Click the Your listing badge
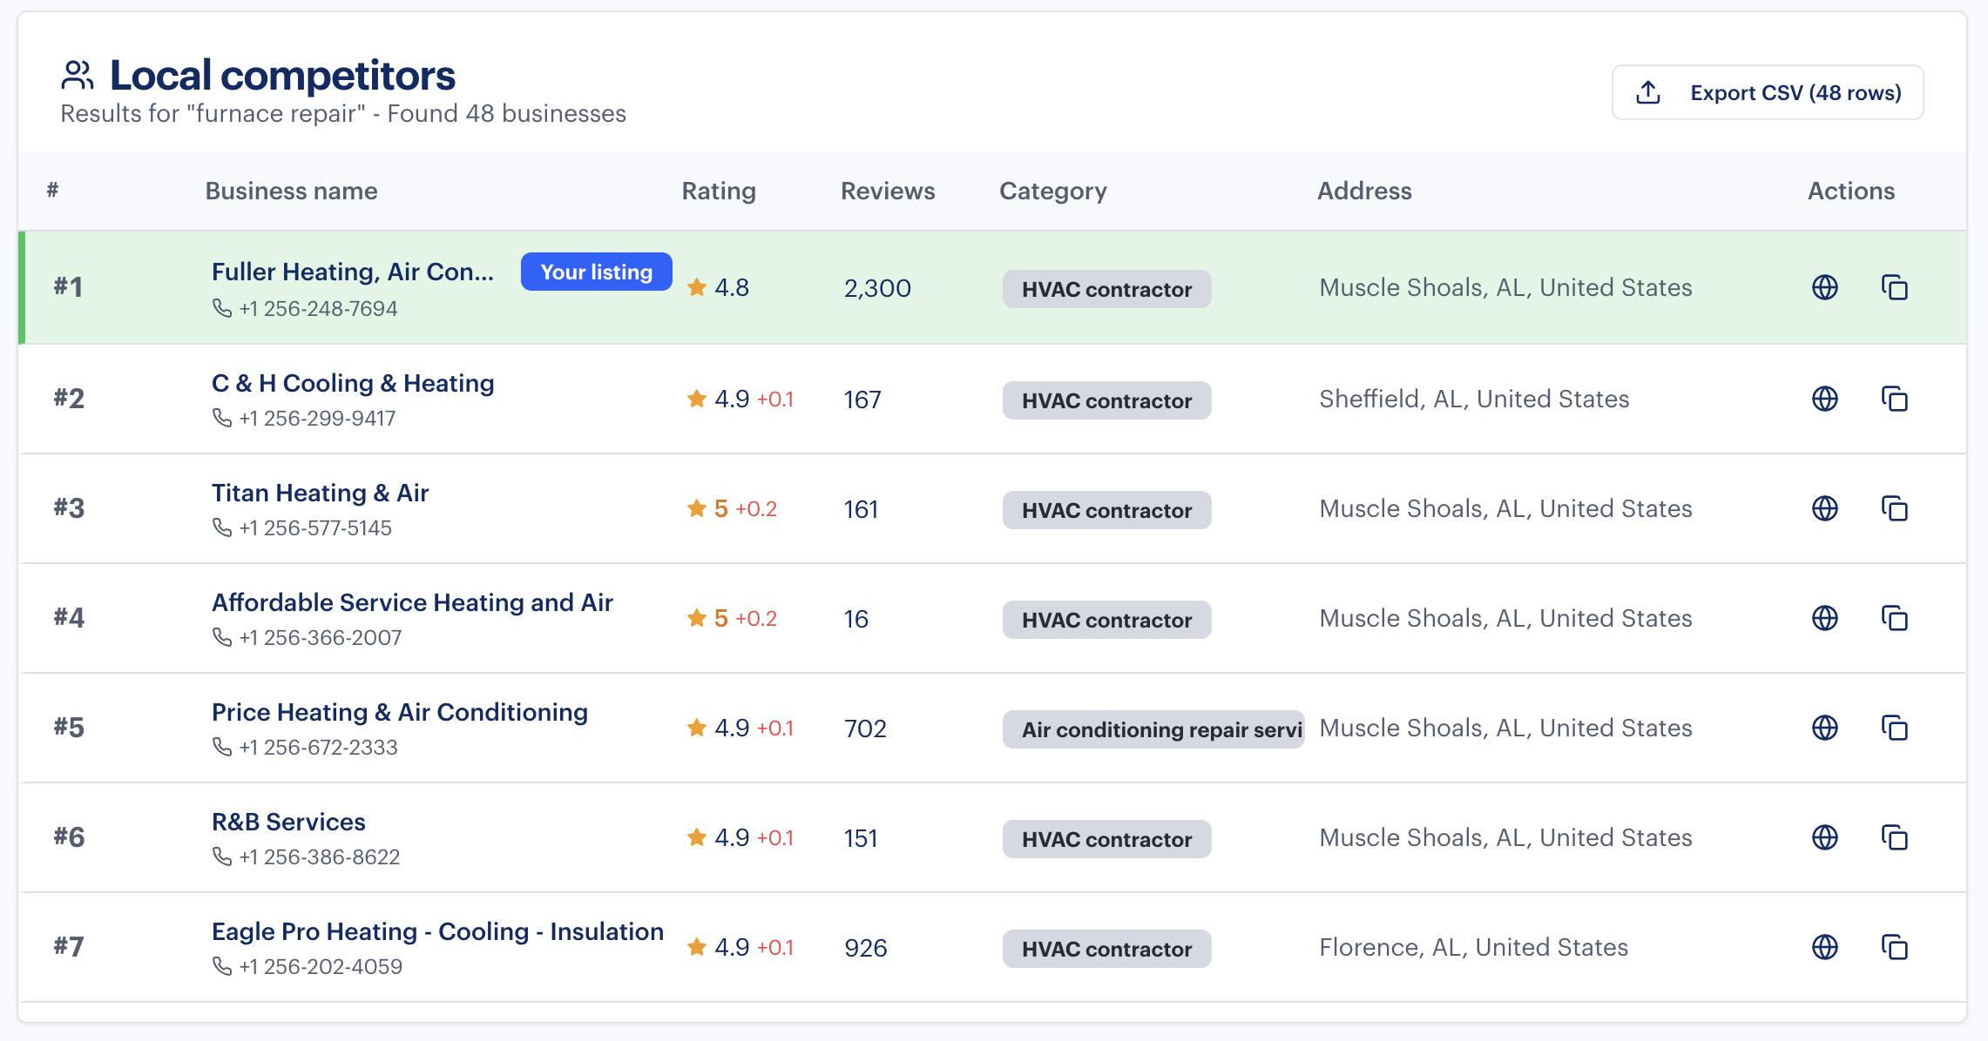This screenshot has height=1041, width=1988. (x=597, y=272)
